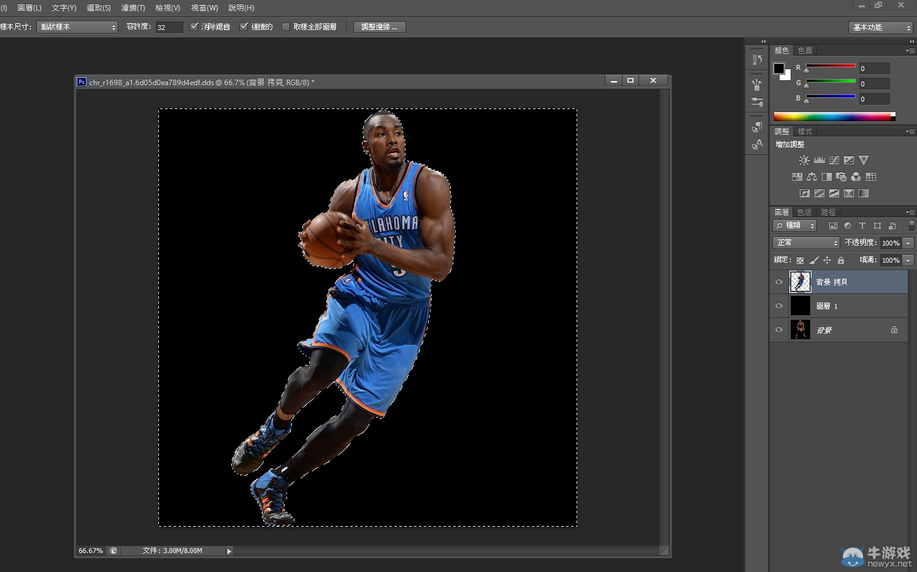The image size is (917, 572).
Task: Filter layers by adjustment layers icon
Action: 847,225
